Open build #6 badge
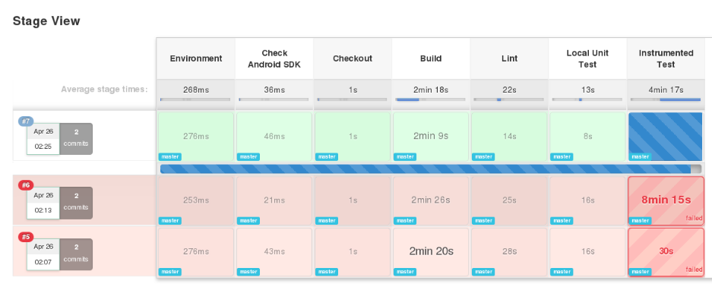Screen dimensions: 712x290 pyautogui.click(x=26, y=185)
